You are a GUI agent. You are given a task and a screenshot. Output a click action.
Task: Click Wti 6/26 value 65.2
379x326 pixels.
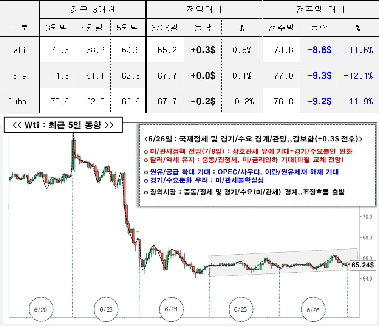(167, 50)
